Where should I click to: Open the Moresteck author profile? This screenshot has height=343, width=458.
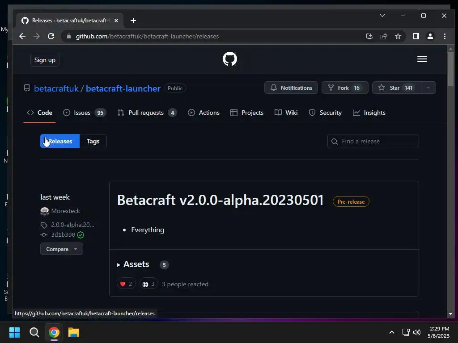click(x=65, y=211)
